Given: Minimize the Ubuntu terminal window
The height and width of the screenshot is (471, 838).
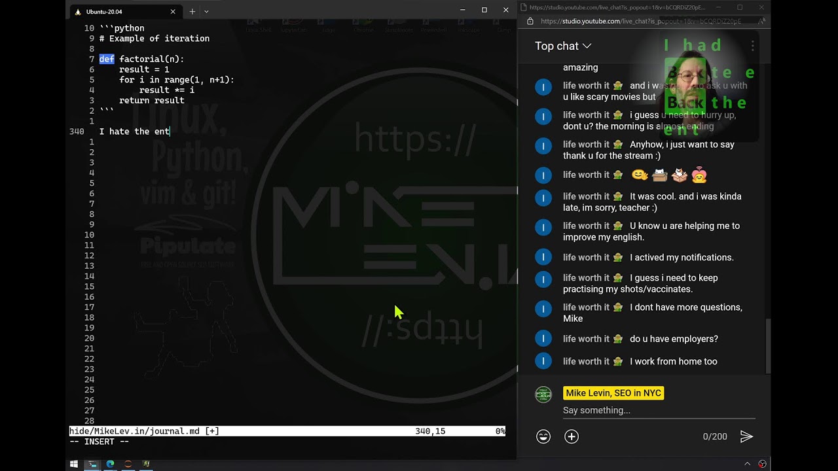Looking at the screenshot, I should pos(462,10).
